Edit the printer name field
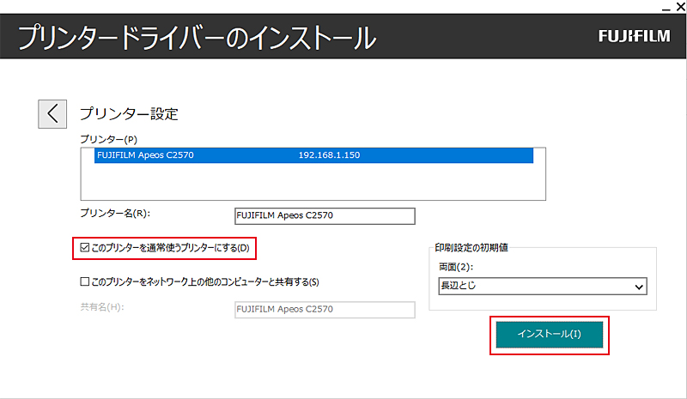 click(325, 216)
